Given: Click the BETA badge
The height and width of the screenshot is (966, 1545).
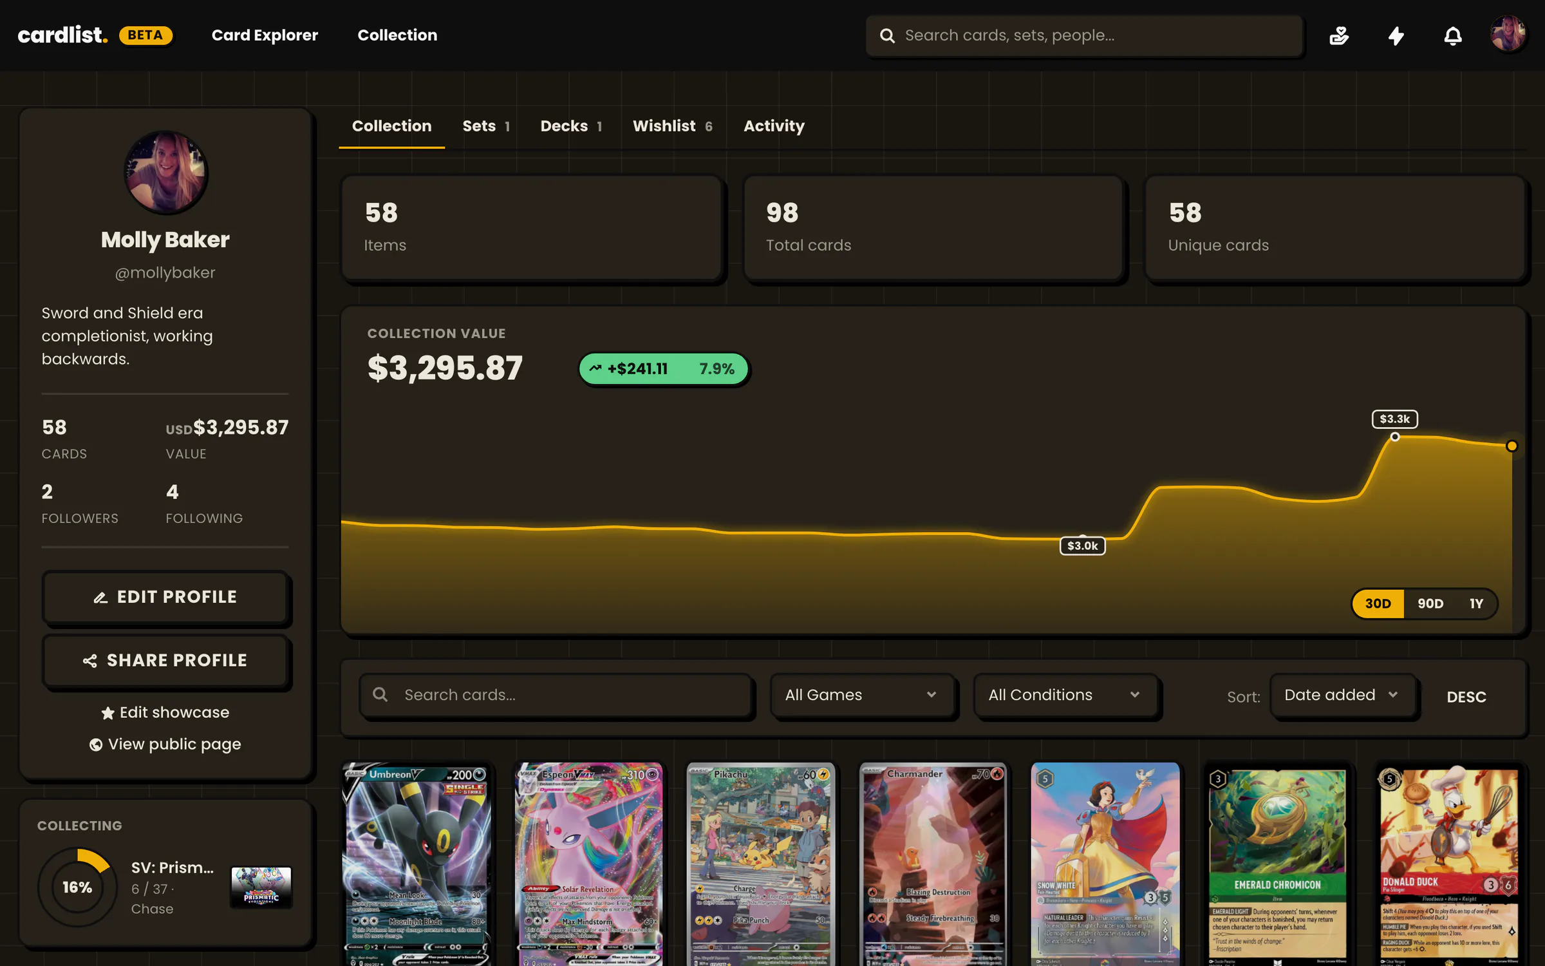Looking at the screenshot, I should click(145, 35).
